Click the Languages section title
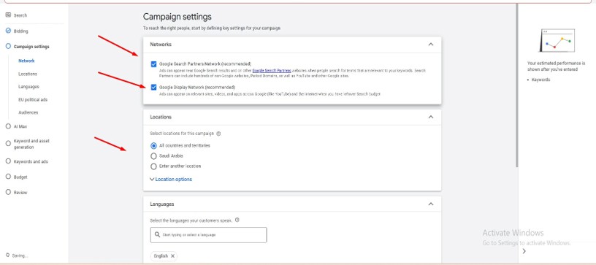This screenshot has height=265, width=596. click(x=162, y=204)
